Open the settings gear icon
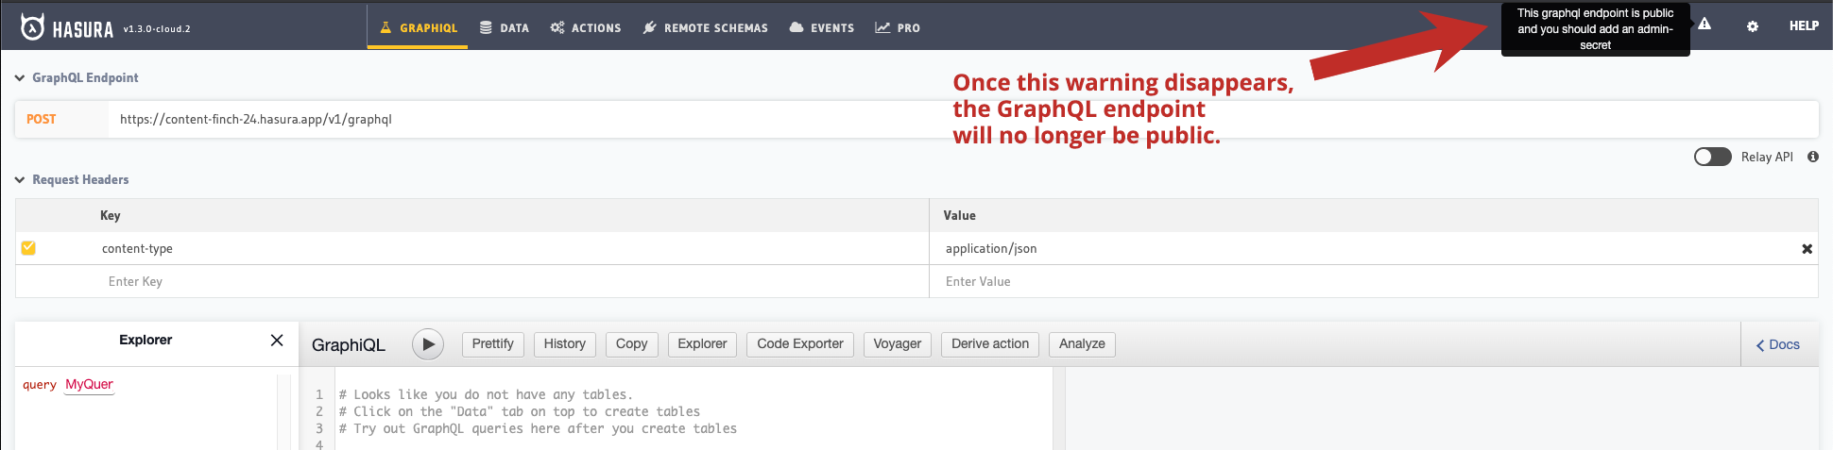The height and width of the screenshot is (450, 1833). (1753, 26)
